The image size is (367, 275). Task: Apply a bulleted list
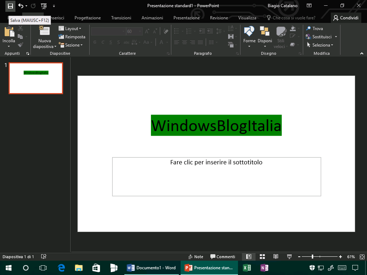click(x=177, y=31)
